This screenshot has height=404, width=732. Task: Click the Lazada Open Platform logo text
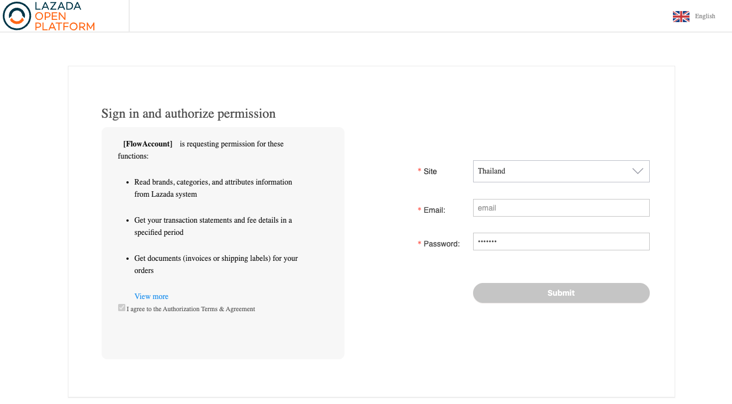pyautogui.click(x=65, y=16)
